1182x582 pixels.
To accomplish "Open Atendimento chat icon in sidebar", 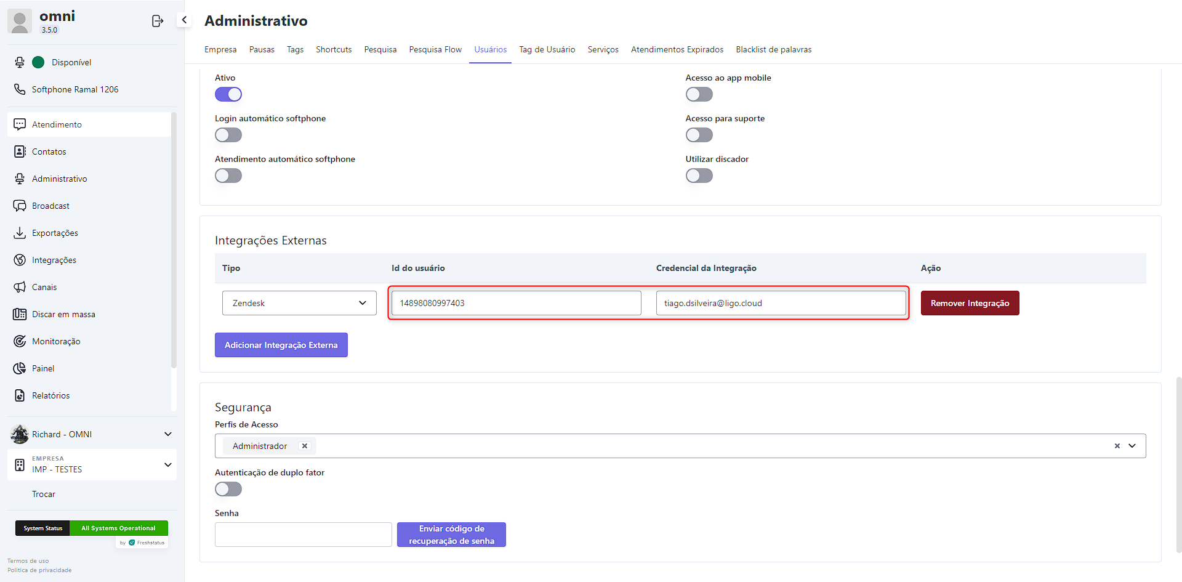I will point(20,124).
